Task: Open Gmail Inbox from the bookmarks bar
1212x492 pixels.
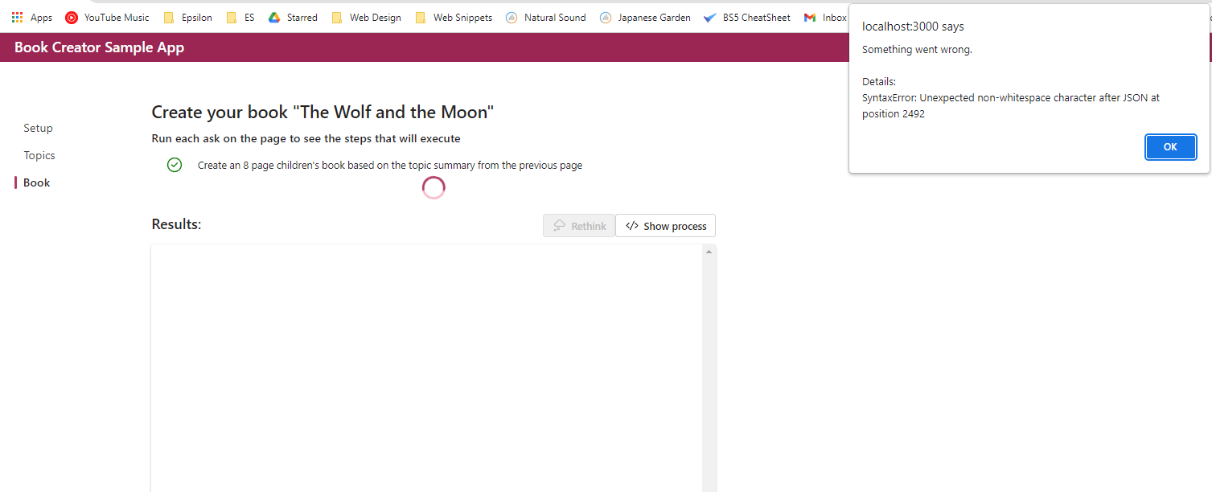Action: pos(824,17)
